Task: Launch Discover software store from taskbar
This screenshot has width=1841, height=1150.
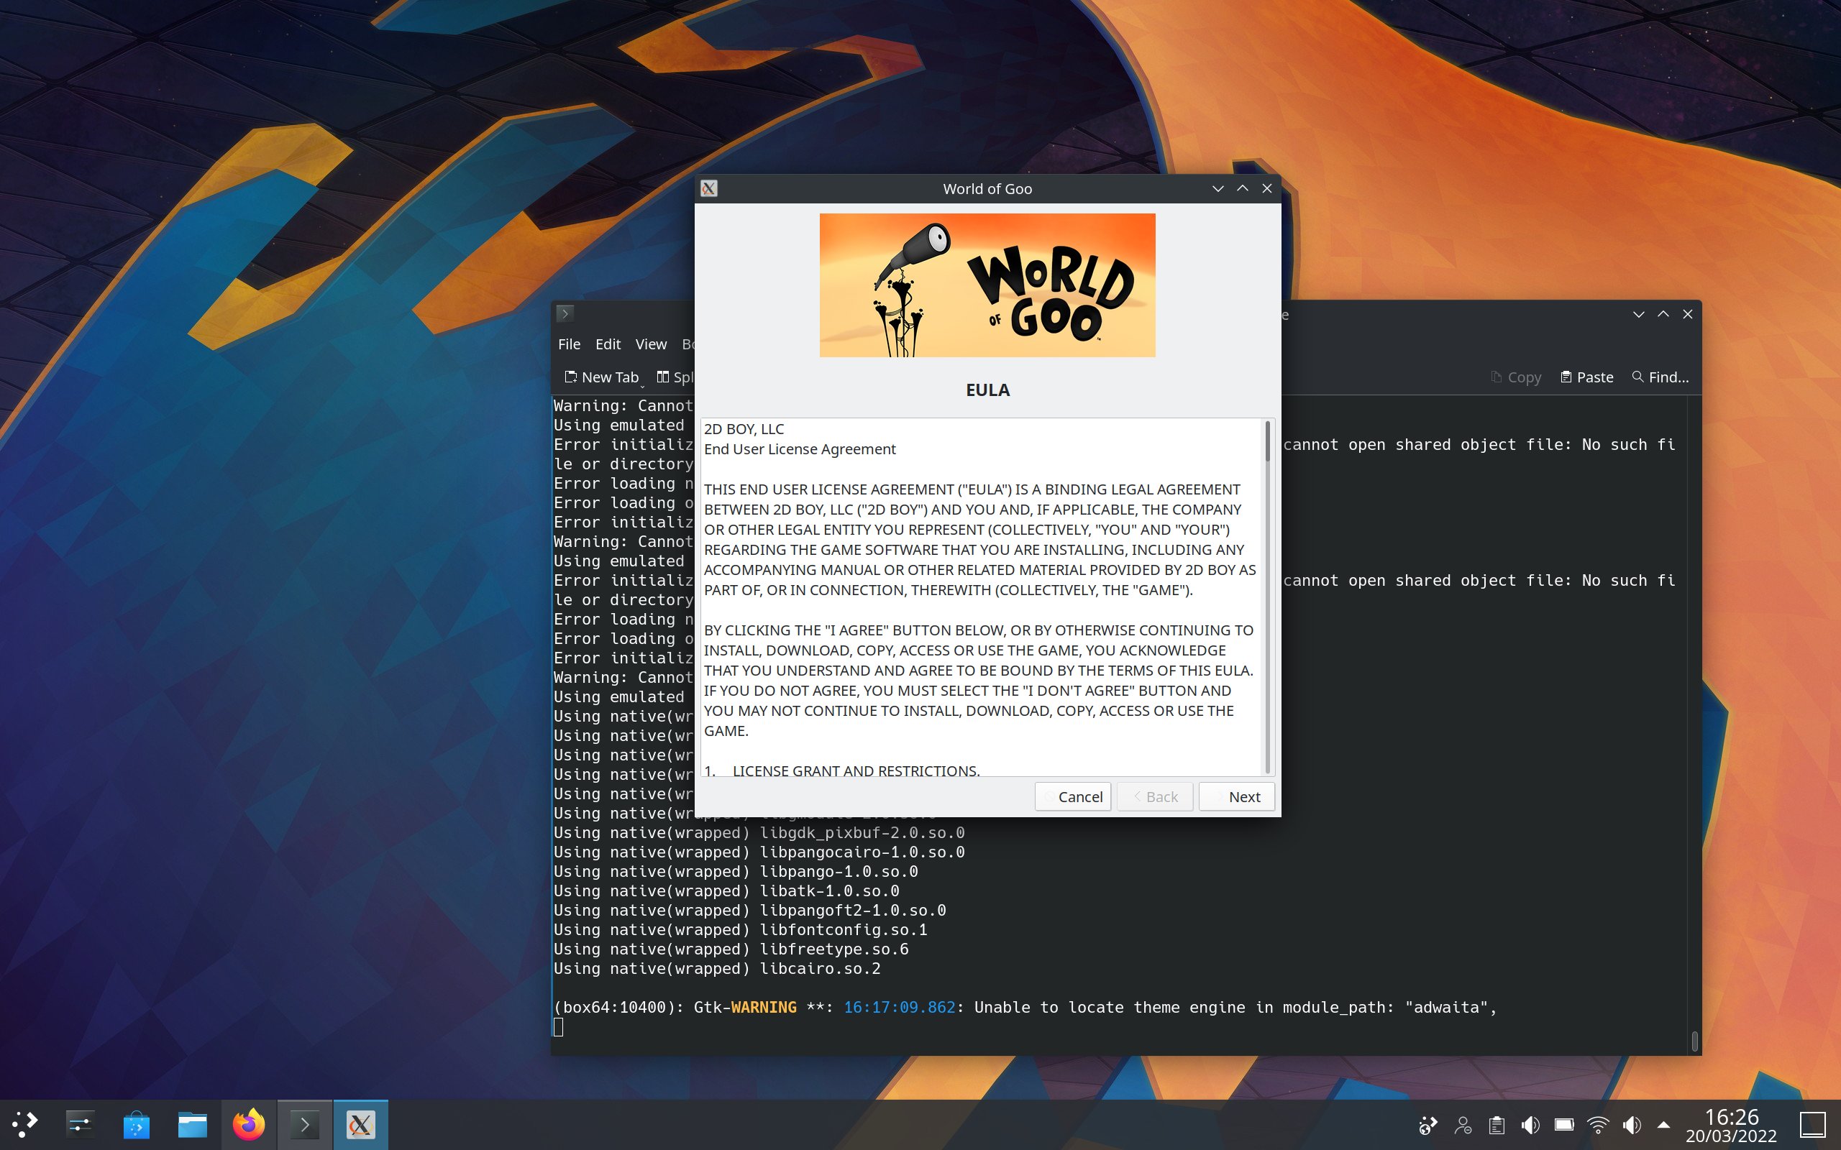Action: click(136, 1124)
